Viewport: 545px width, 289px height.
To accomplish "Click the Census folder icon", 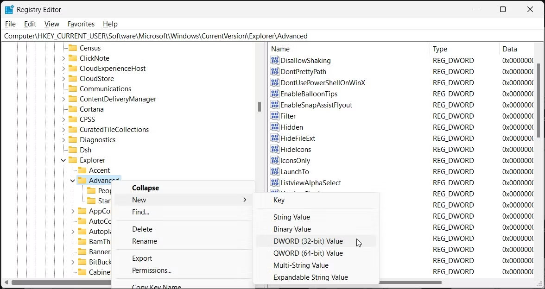I will tap(74, 48).
